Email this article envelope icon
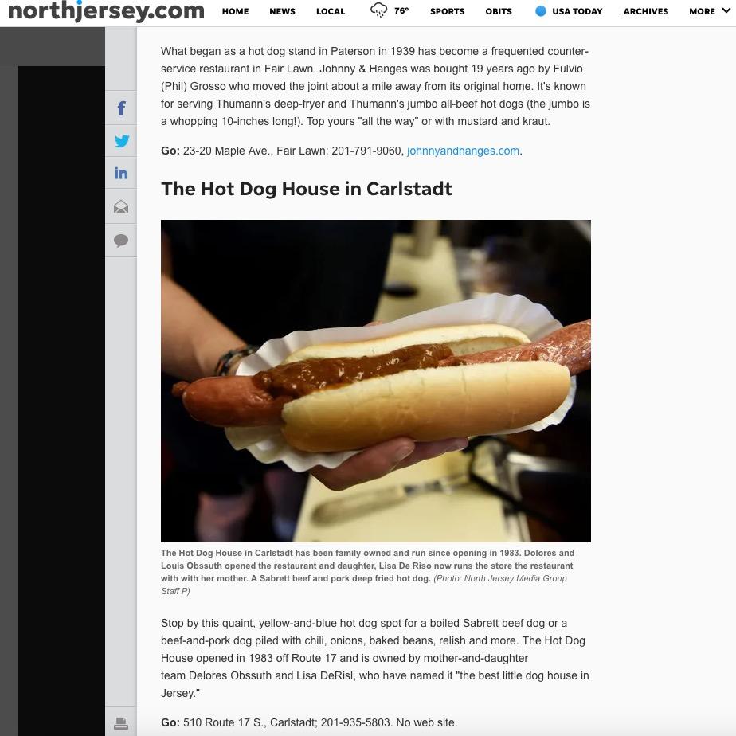The image size is (736, 736). [x=121, y=206]
